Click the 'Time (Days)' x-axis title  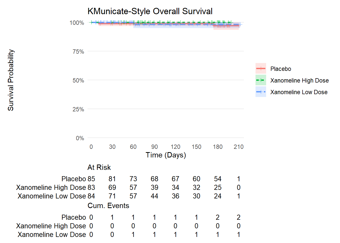[166, 155]
